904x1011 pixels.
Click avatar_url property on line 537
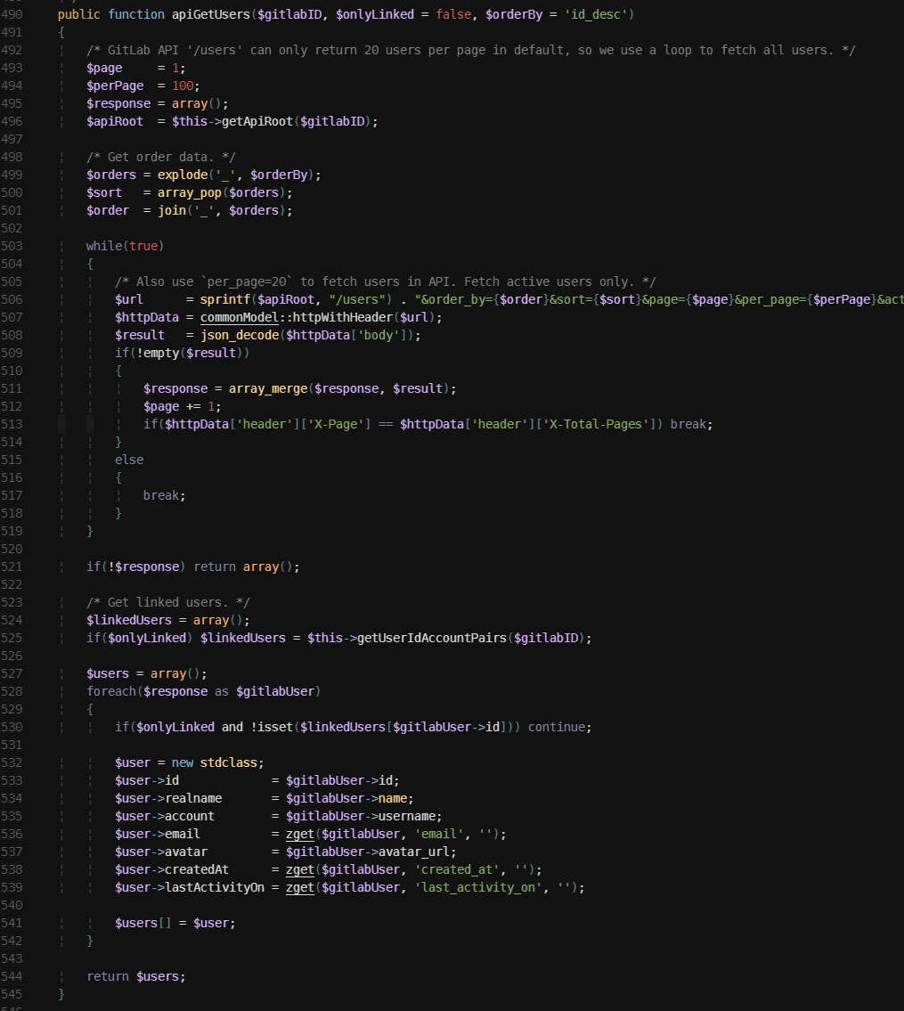(x=414, y=852)
